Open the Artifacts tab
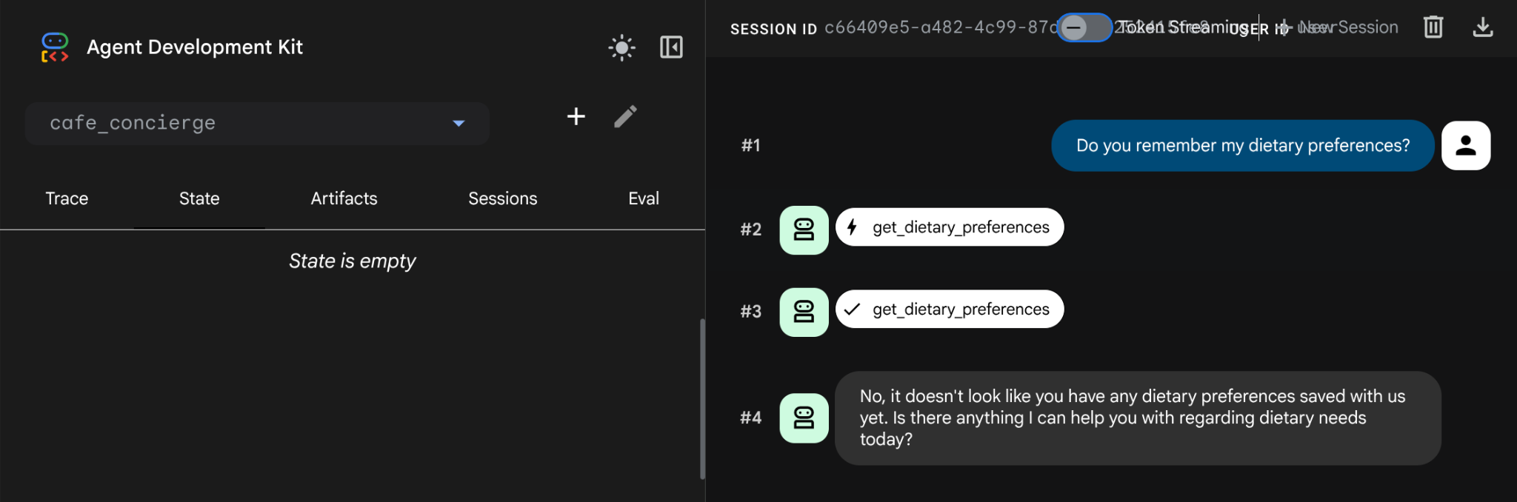This screenshot has height=502, width=1517. 344,198
